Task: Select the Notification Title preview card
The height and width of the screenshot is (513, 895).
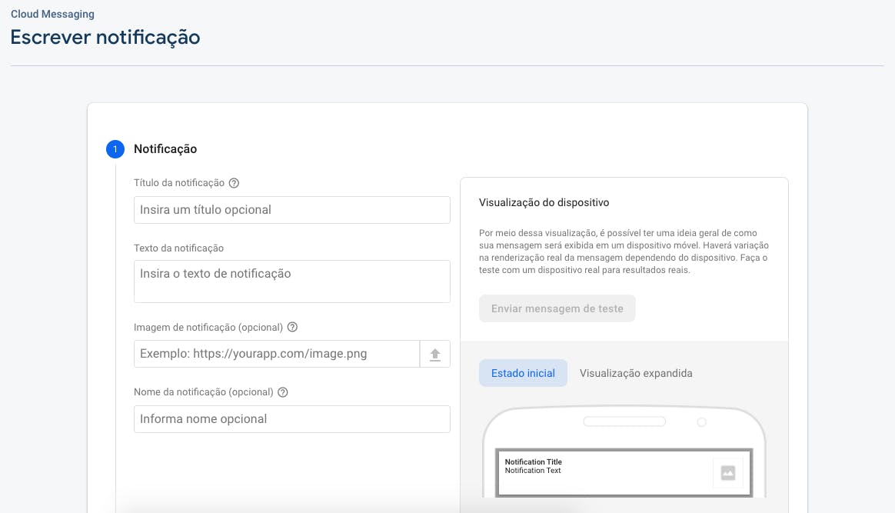Action: click(624, 473)
